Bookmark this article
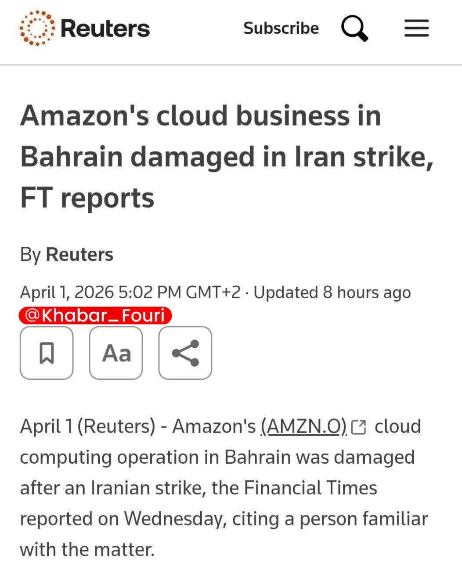The image size is (462, 562). pos(47,353)
